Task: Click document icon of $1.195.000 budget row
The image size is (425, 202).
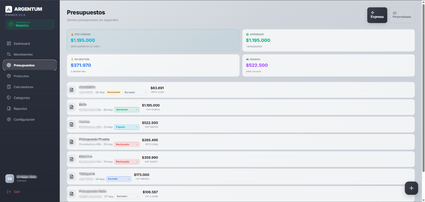Action: tap(71, 107)
